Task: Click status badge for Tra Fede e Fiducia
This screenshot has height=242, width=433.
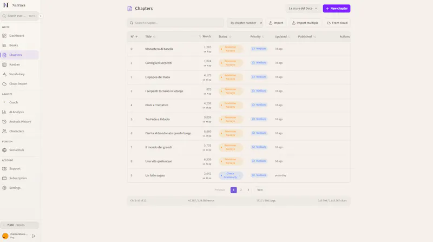Action: coord(231,119)
